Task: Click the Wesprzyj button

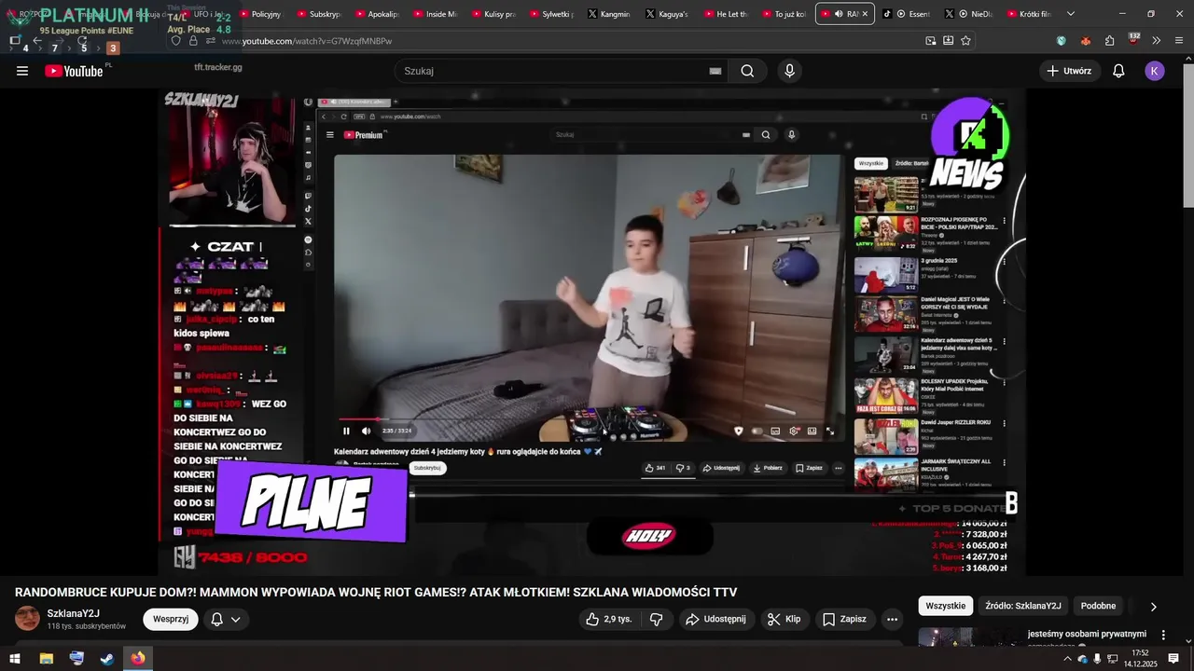Action: pyautogui.click(x=171, y=619)
